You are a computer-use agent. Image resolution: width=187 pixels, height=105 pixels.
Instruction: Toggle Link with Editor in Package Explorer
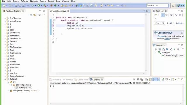34,15
